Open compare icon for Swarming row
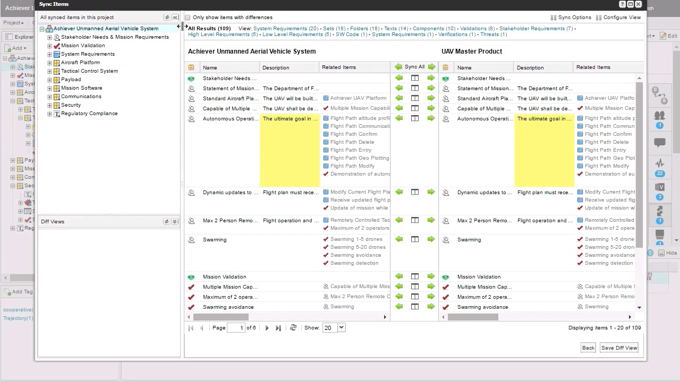The image size is (680, 382). (415, 239)
